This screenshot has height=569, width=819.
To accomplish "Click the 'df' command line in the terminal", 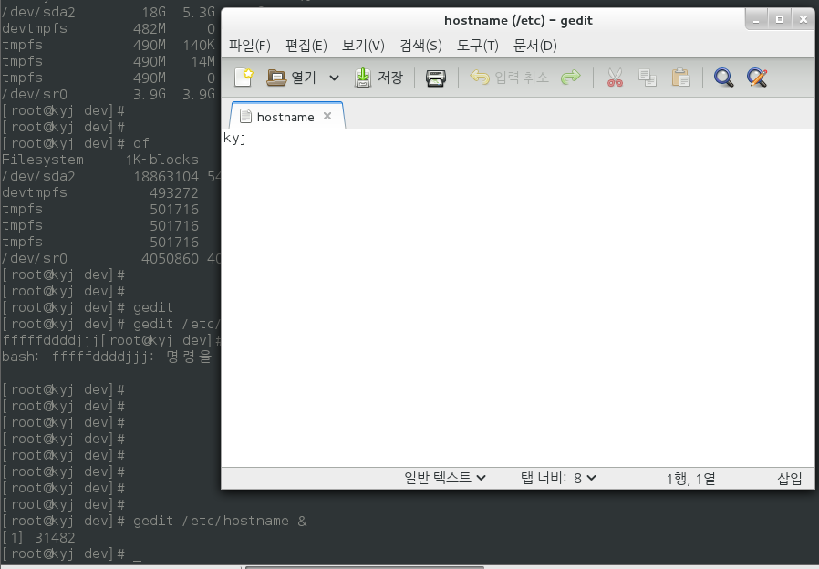I will coord(76,143).
